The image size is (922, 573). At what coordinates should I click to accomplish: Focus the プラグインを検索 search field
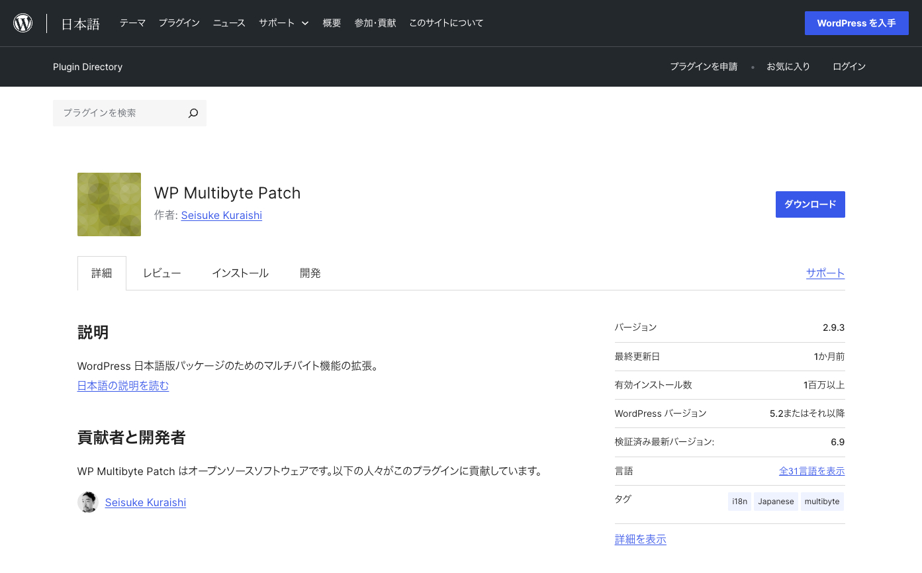click(x=119, y=113)
